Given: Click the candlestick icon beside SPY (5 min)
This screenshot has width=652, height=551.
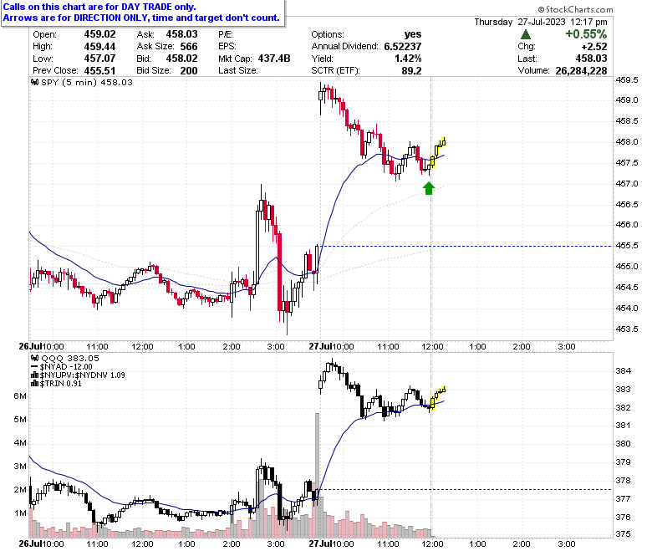Looking at the screenshot, I should (35, 82).
